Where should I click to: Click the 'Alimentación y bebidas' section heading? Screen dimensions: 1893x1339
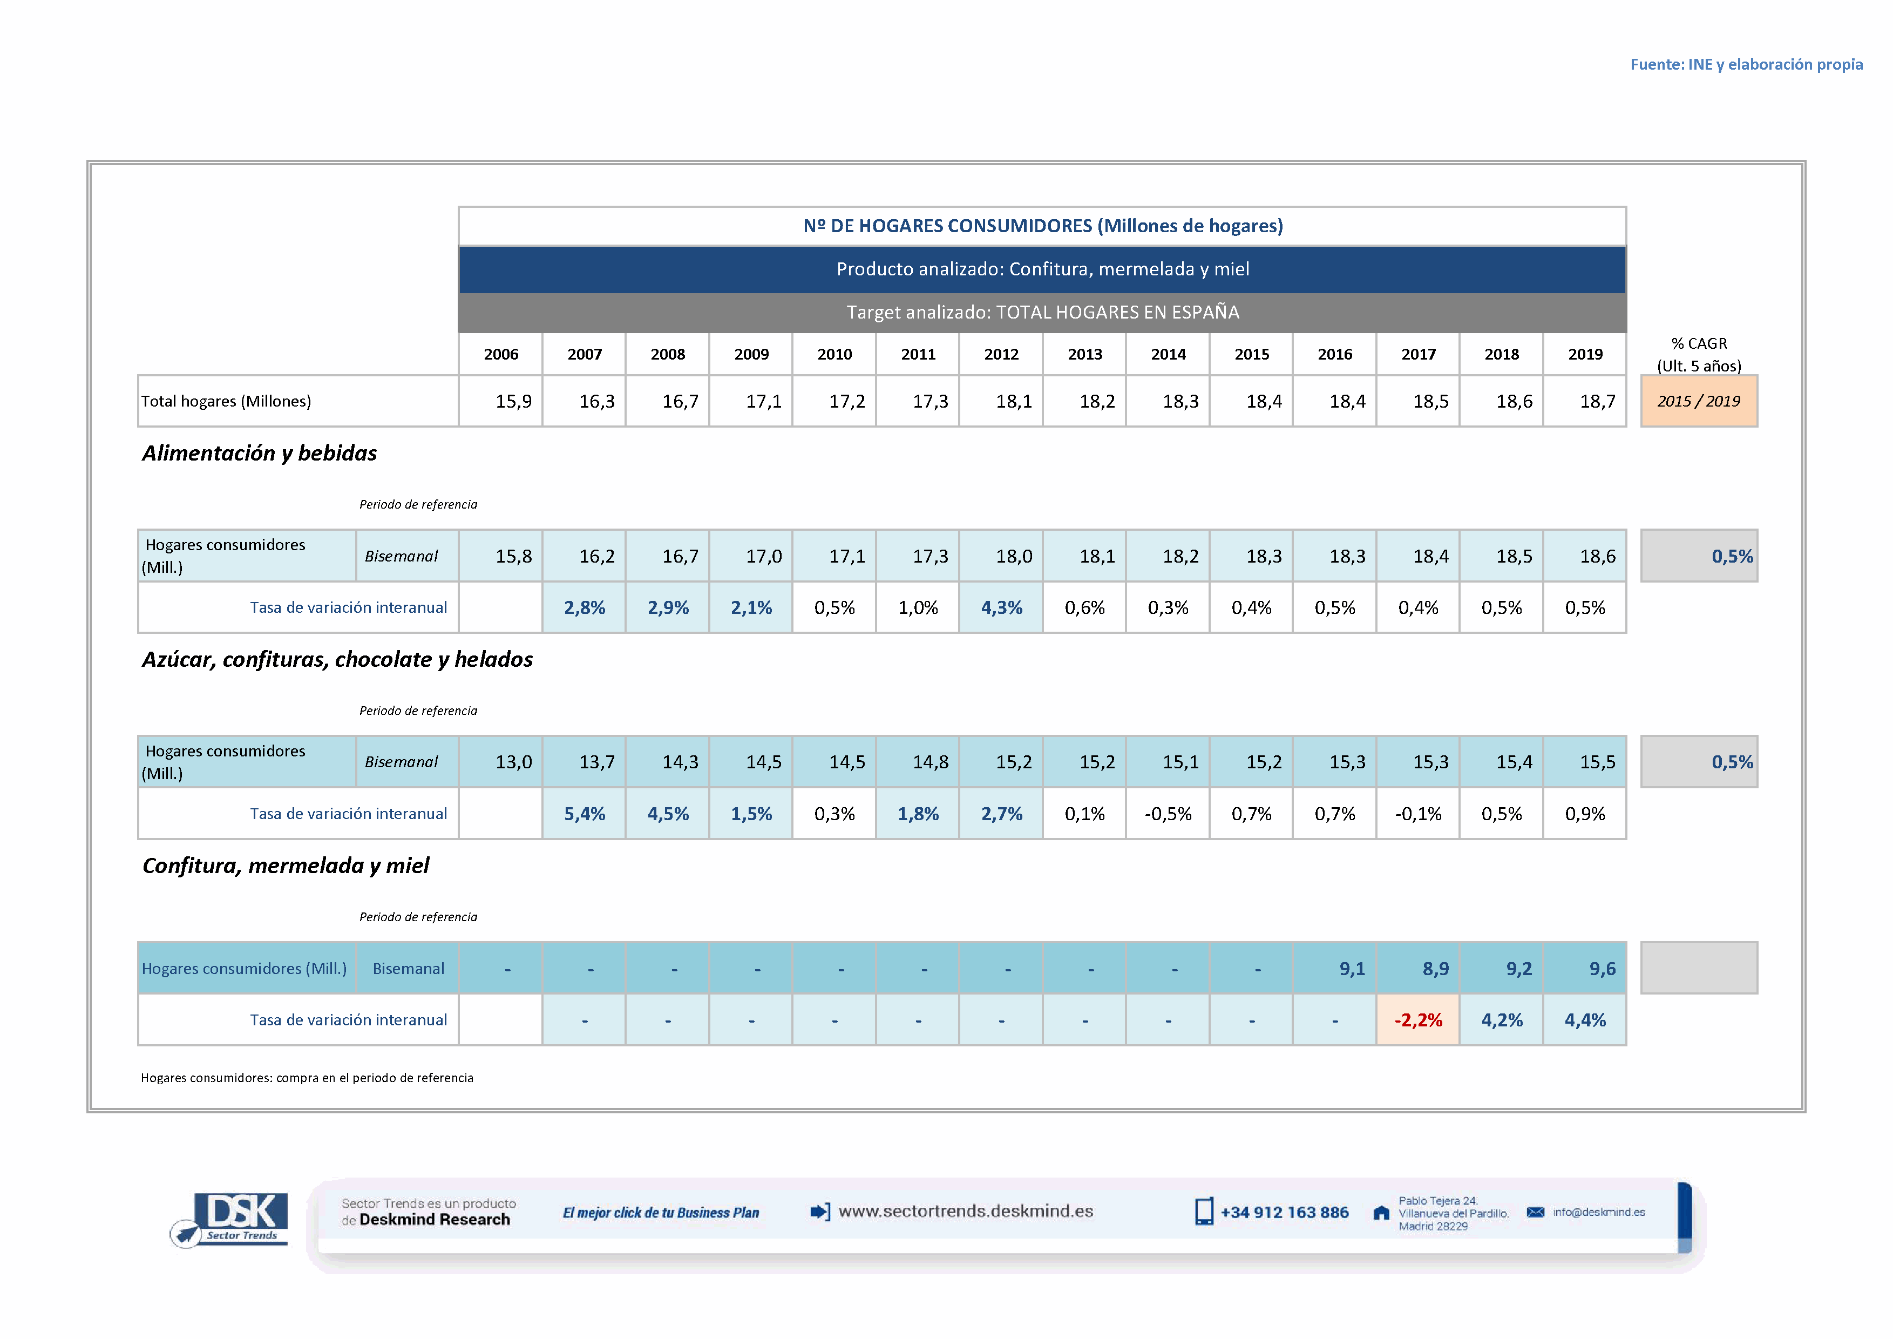(x=259, y=454)
